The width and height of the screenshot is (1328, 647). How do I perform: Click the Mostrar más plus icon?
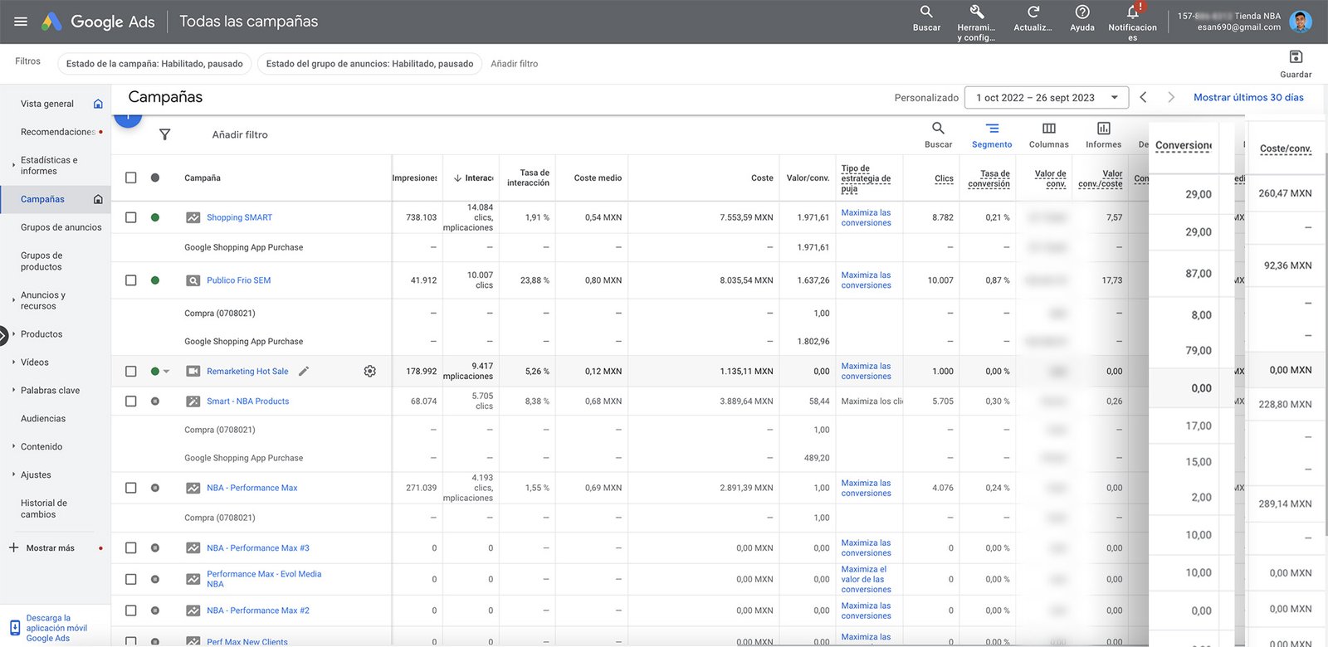13,547
